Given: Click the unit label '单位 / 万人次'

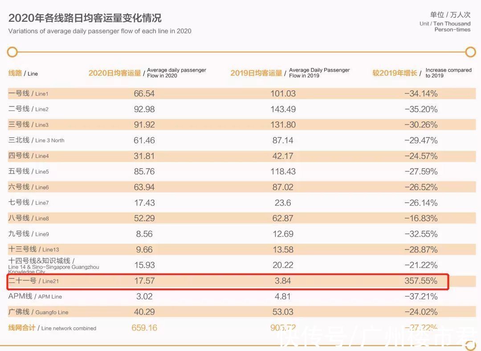Looking at the screenshot, I should click(450, 15).
